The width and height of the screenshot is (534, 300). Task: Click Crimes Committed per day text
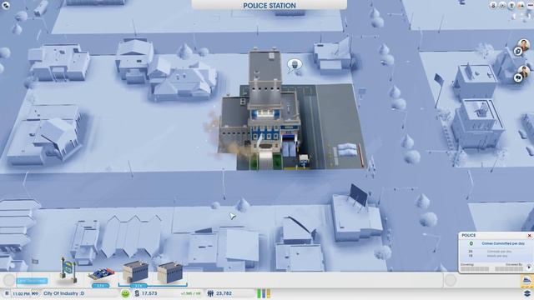[x=503, y=243]
